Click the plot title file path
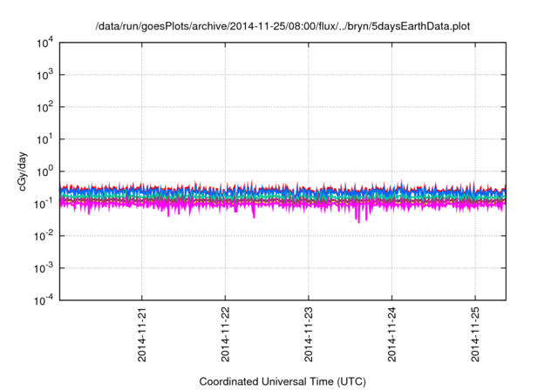The image size is (558, 390). tap(282, 26)
